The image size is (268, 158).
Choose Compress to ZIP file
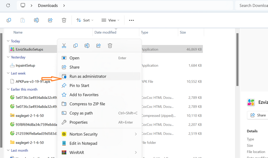[x=87, y=104]
